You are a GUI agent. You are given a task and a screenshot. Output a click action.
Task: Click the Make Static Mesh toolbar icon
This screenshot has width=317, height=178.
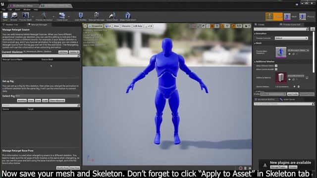[x=128, y=16]
